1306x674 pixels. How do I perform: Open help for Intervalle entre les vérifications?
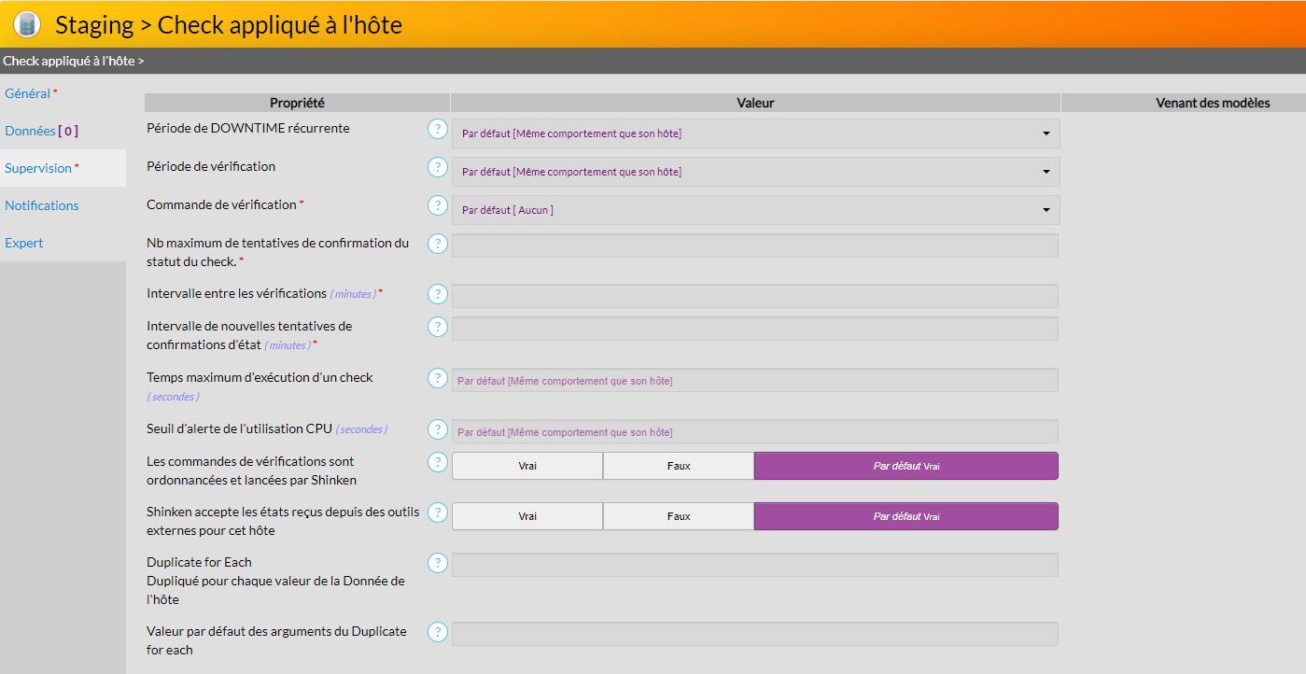pos(437,294)
